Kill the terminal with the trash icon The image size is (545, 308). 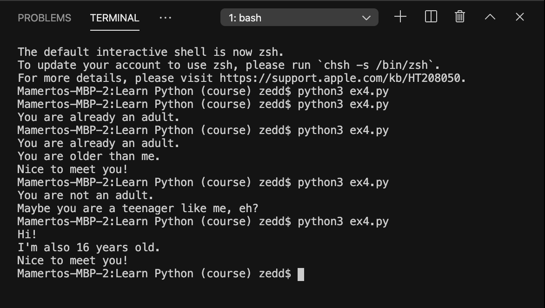[460, 17]
